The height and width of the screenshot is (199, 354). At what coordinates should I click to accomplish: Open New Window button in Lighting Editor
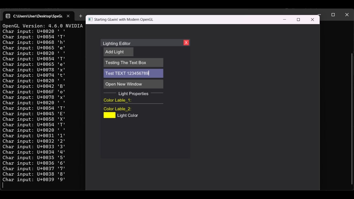point(133,84)
